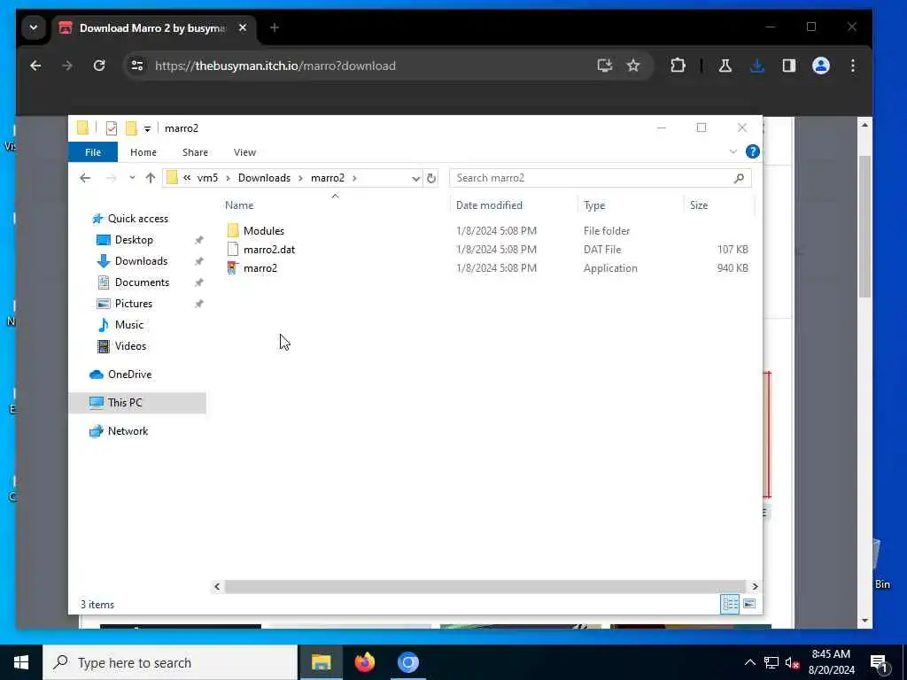The image size is (907, 680).
Task: Click the Search marro2 field
Action: pos(600,178)
